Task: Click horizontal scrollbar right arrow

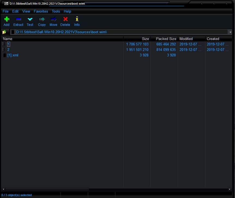Action: point(230,189)
